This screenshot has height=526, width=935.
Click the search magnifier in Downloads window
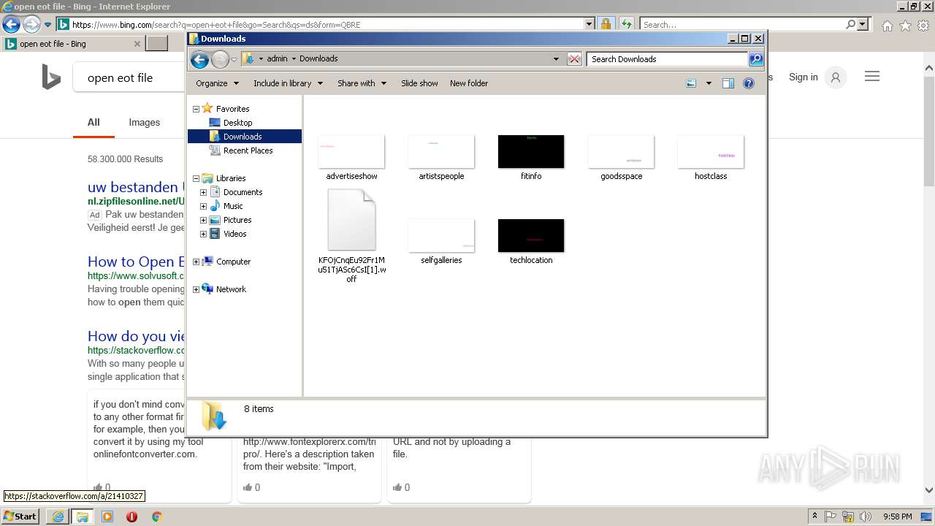click(x=756, y=58)
